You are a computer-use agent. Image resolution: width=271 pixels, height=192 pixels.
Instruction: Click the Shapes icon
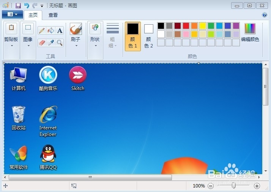pyautogui.click(x=95, y=28)
